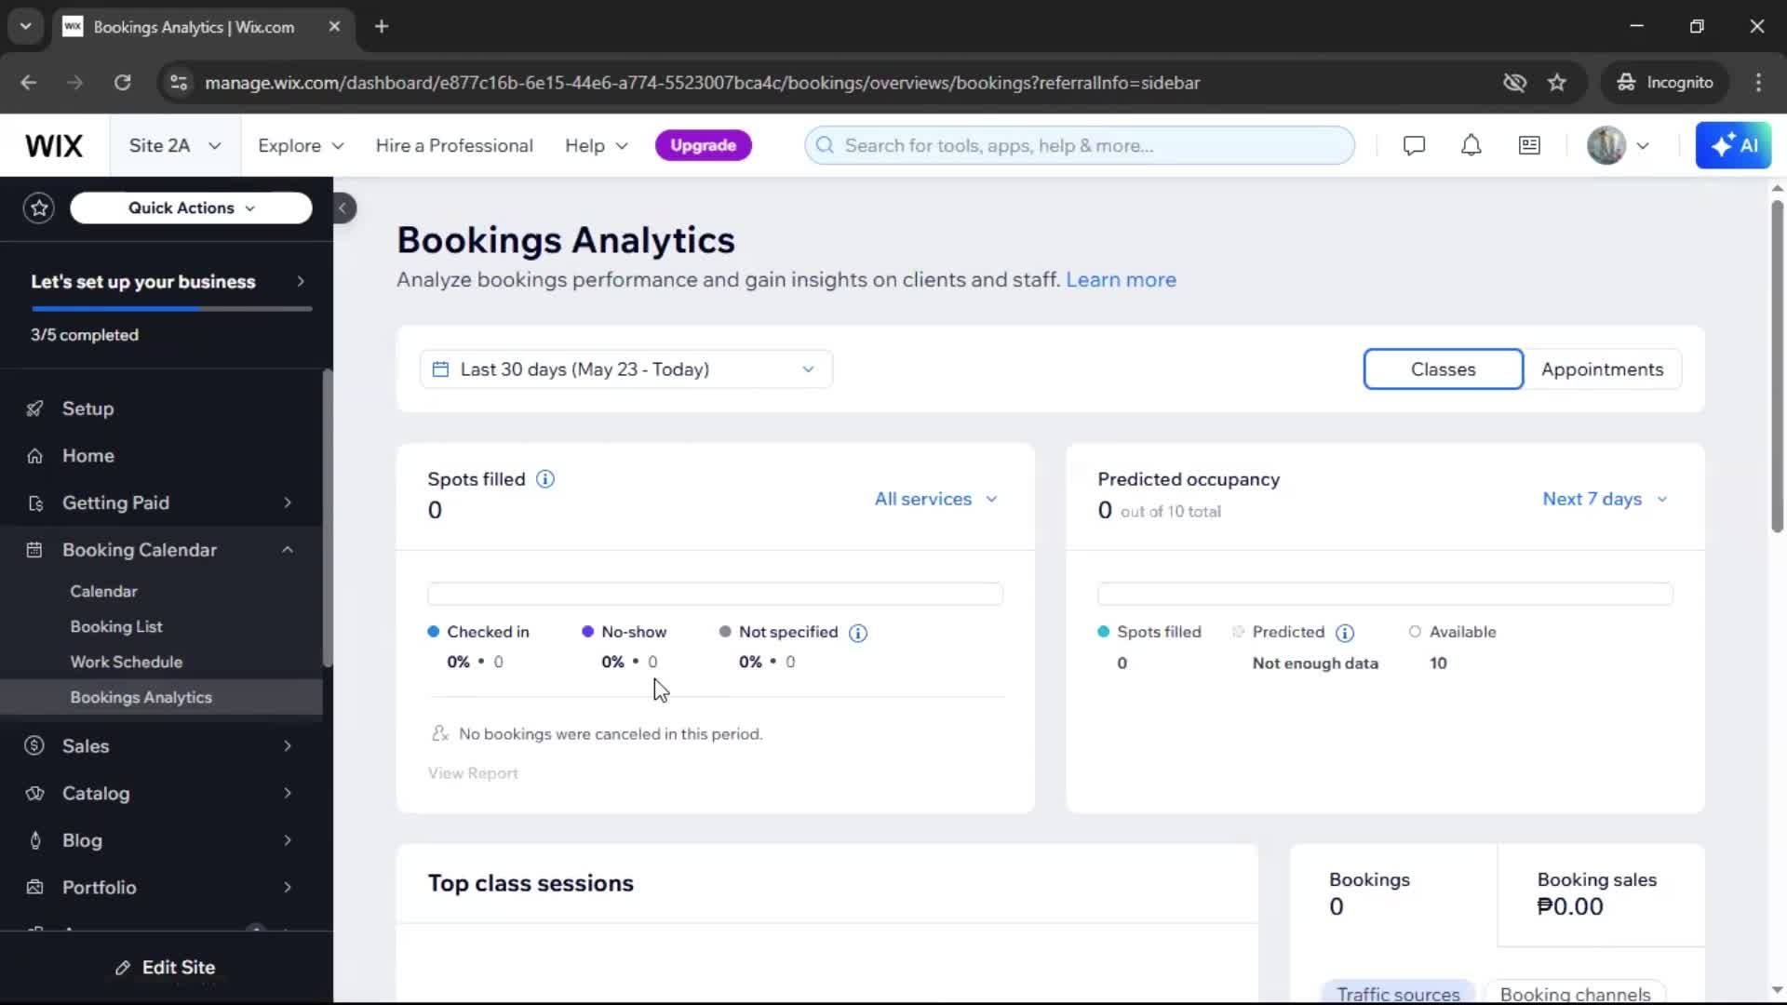The image size is (1787, 1005).
Task: Expand the Sales section arrow
Action: 288,745
